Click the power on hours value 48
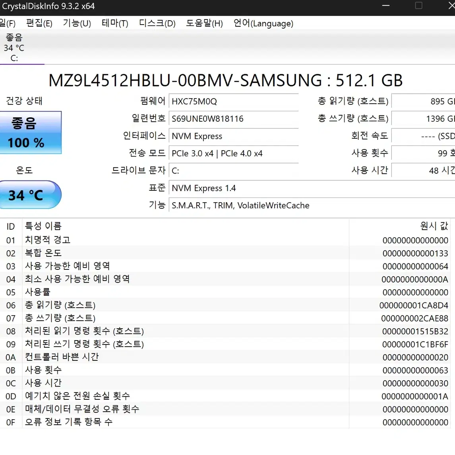The height and width of the screenshot is (455, 455). coord(423,170)
